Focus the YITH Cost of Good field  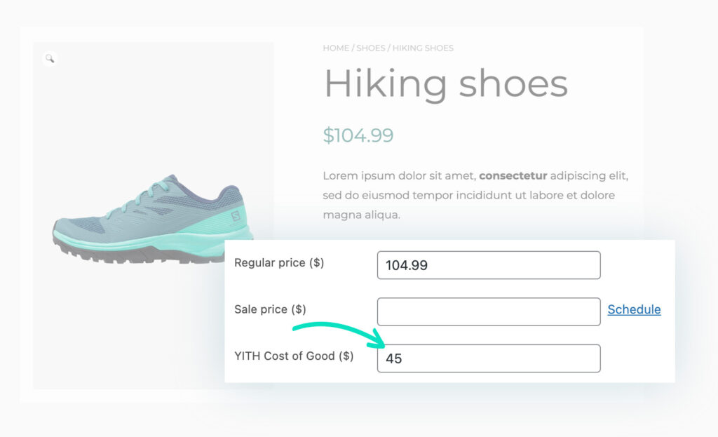(489, 358)
